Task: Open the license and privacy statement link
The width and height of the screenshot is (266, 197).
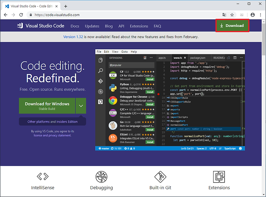Action: [52, 135]
